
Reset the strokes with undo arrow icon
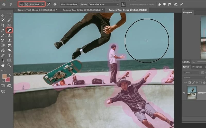point(176,4)
